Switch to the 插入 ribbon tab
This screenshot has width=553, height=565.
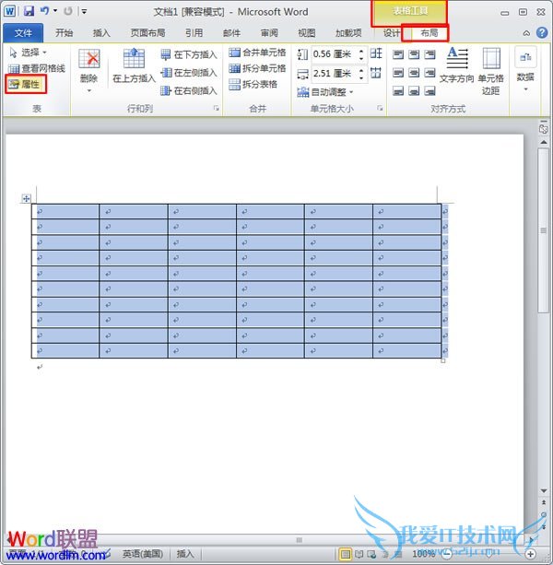101,33
